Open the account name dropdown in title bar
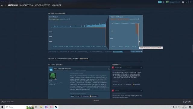 175,2
